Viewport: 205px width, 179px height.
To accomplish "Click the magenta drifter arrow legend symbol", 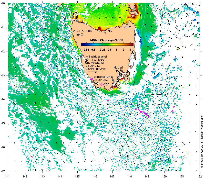I will point(91,79).
